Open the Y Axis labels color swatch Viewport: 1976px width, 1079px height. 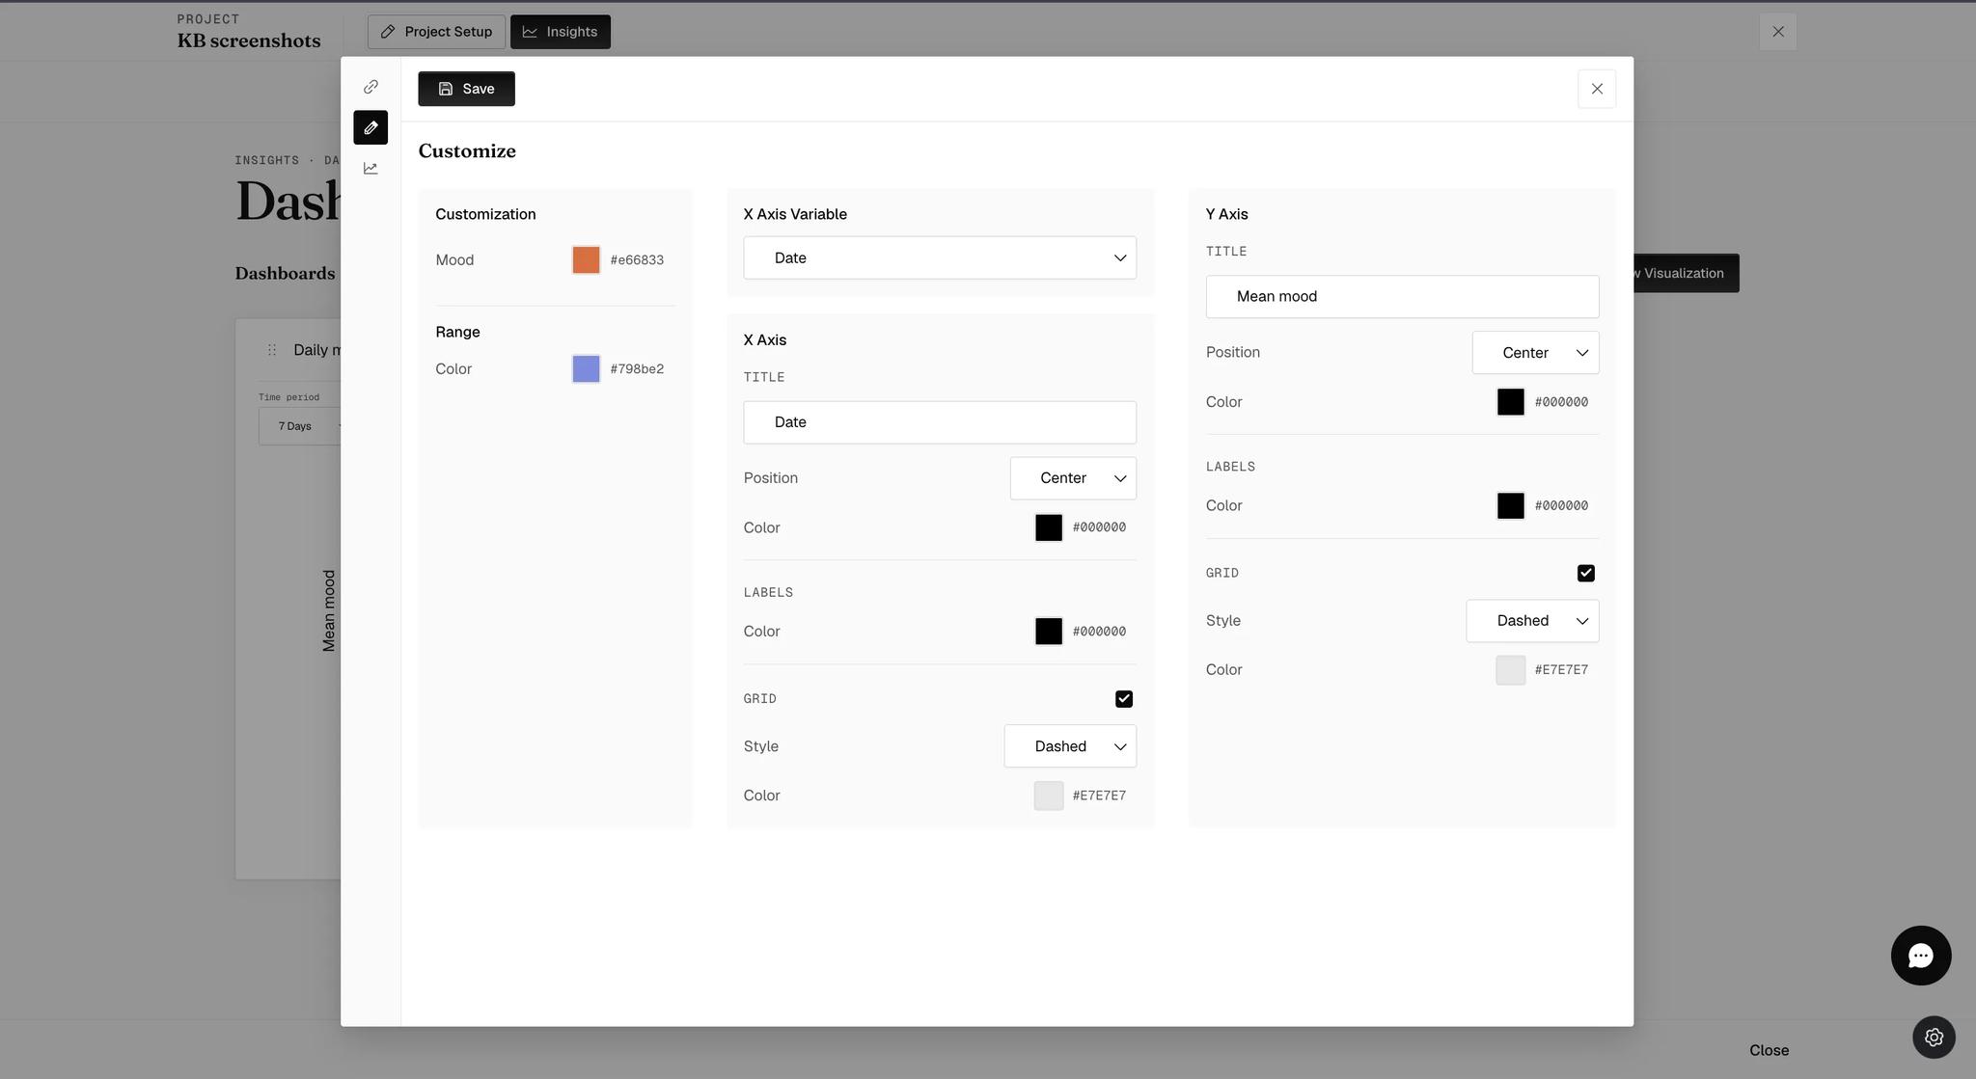(1511, 506)
